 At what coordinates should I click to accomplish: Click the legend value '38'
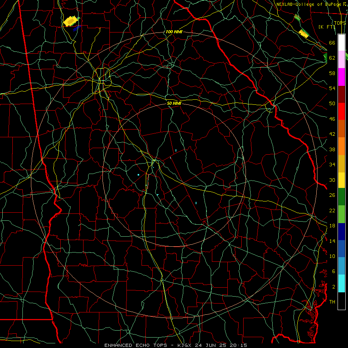[x=332, y=149]
